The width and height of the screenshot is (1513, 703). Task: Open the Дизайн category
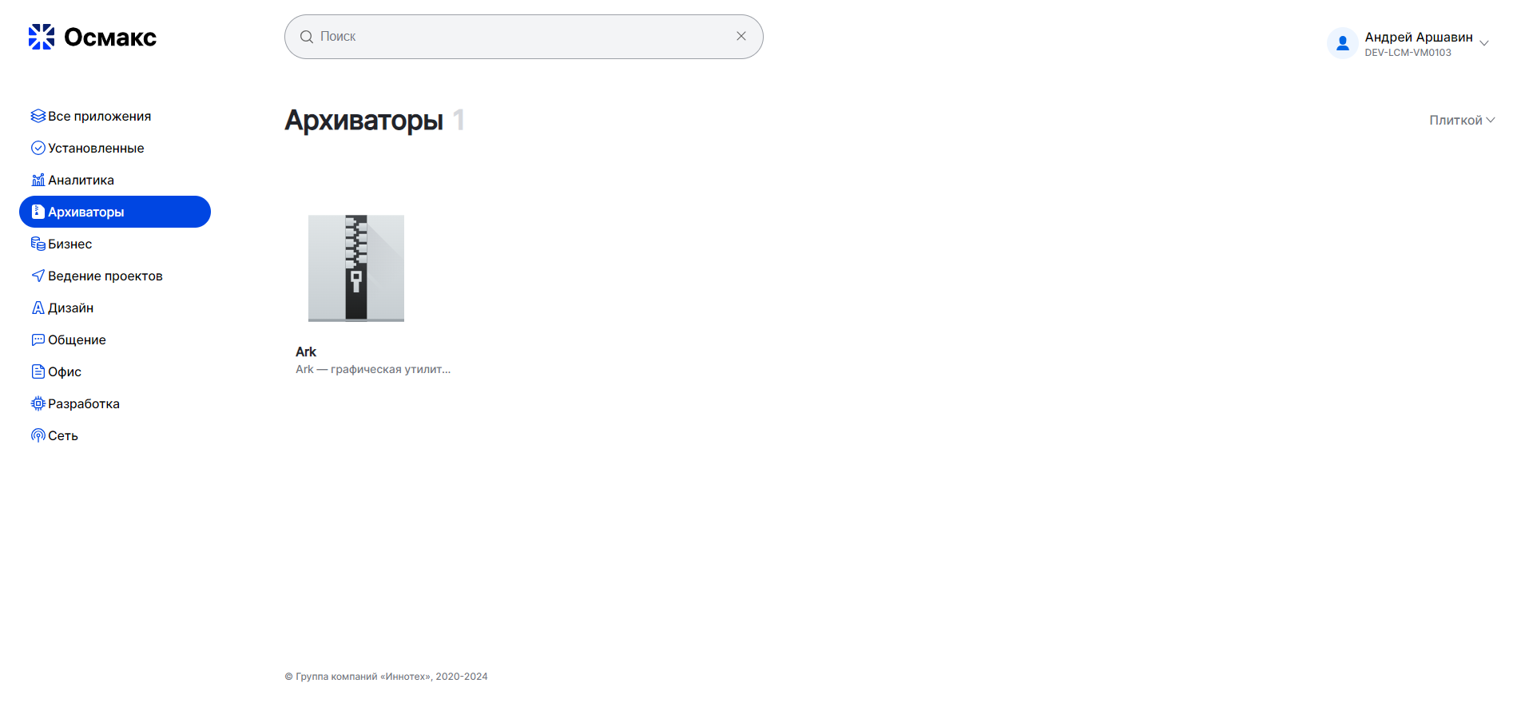point(70,308)
